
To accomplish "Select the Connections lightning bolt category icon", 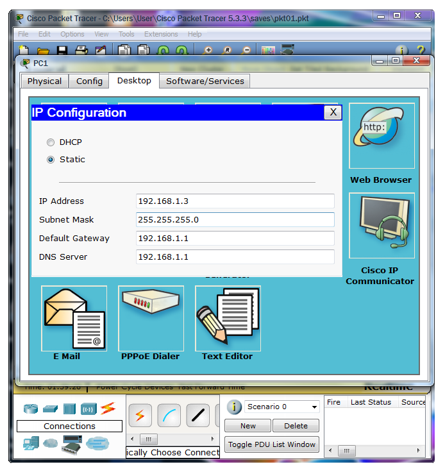I will [108, 409].
